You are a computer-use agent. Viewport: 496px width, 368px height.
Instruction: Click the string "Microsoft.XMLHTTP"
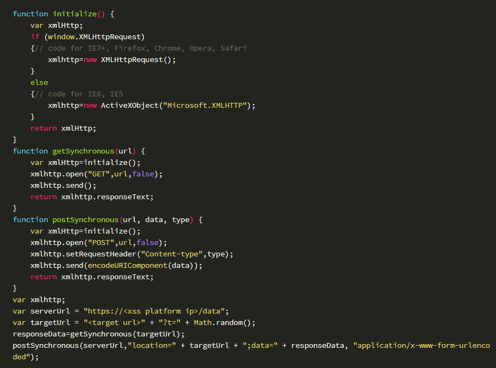coord(205,106)
